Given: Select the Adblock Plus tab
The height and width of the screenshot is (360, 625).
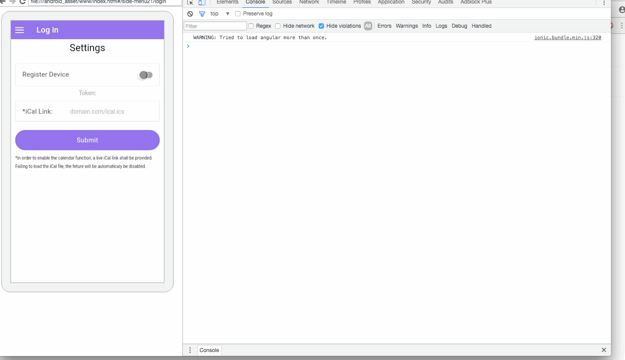Looking at the screenshot, I should [476, 2].
